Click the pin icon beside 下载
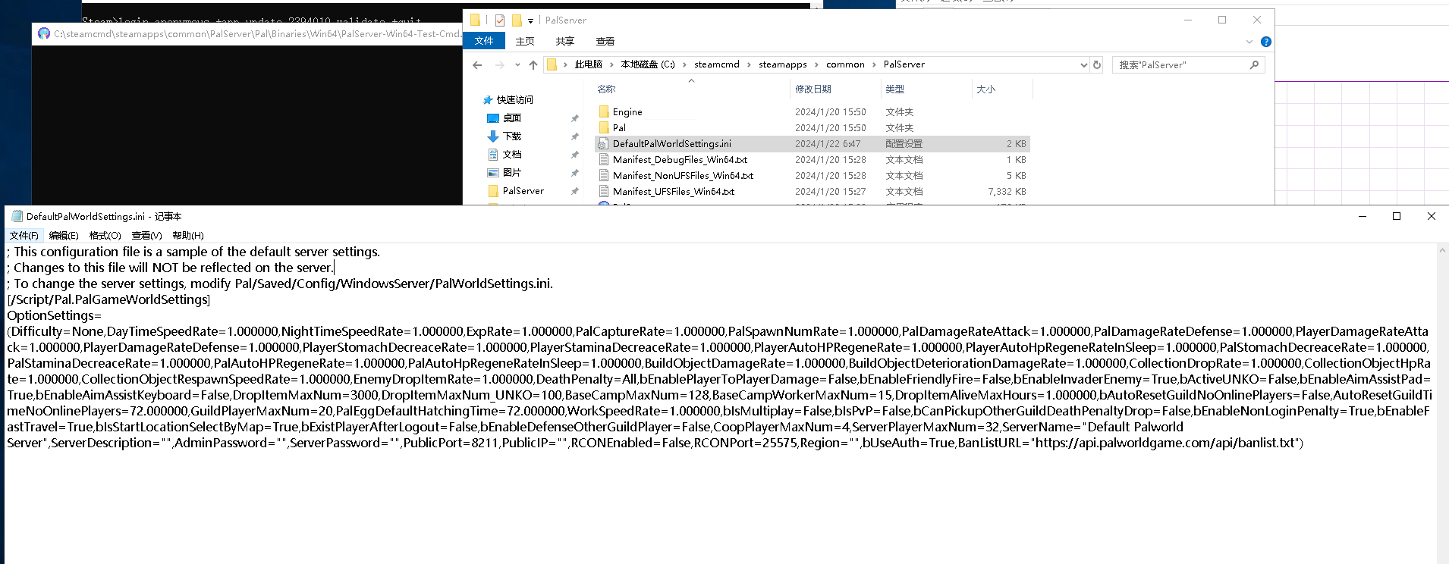 (x=574, y=136)
